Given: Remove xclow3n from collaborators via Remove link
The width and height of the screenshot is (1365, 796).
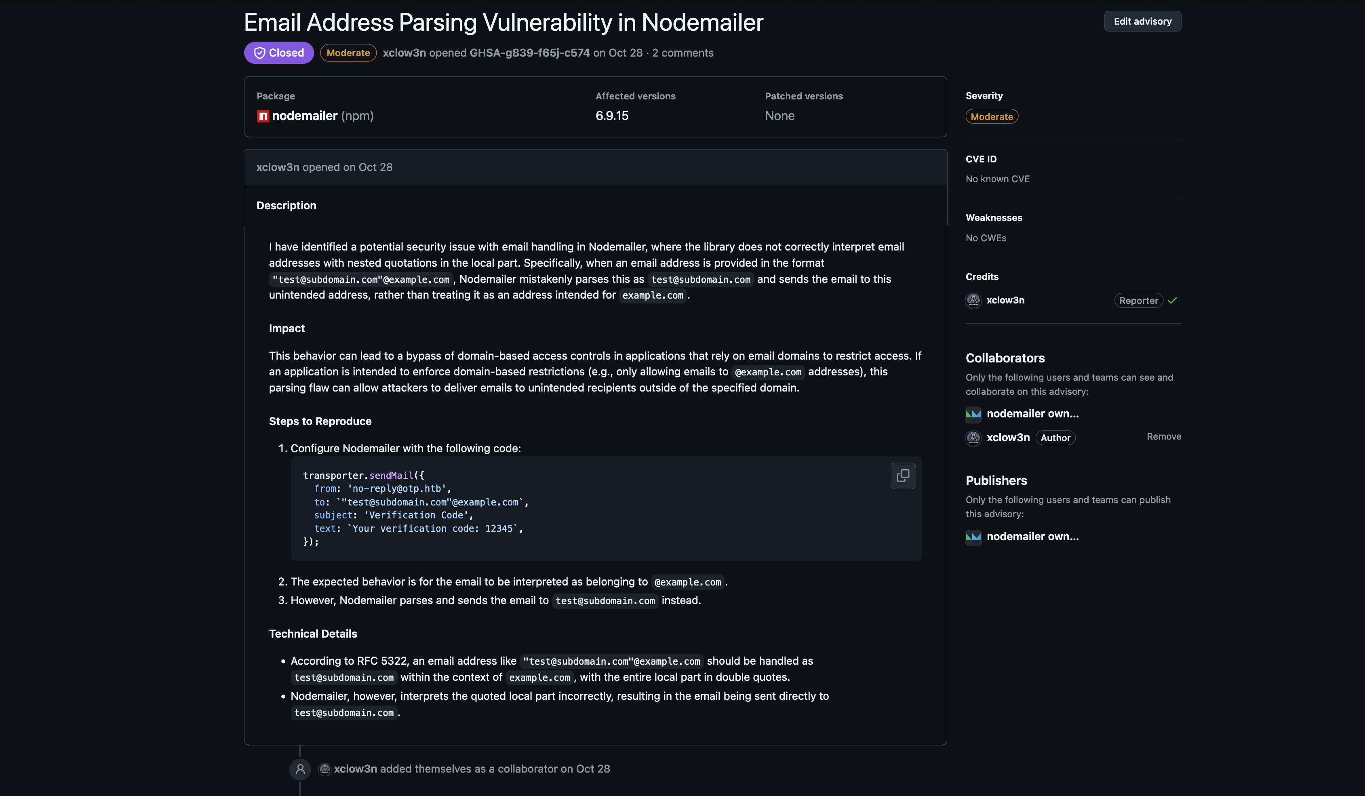Looking at the screenshot, I should point(1163,436).
